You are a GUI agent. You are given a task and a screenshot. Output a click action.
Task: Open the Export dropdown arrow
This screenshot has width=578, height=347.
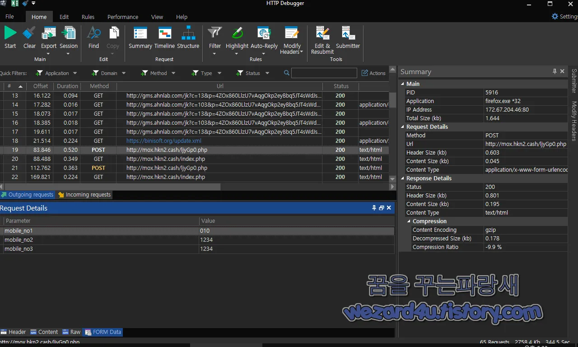(48, 54)
